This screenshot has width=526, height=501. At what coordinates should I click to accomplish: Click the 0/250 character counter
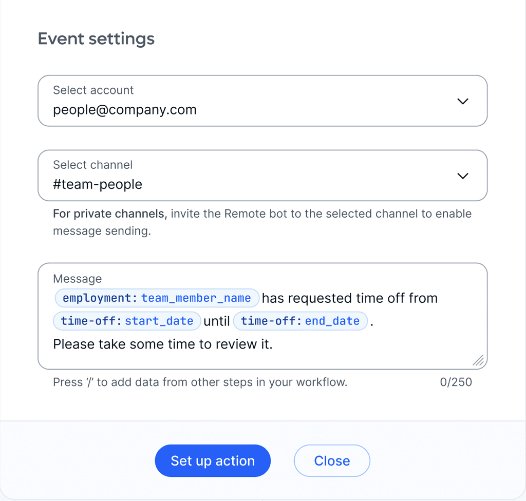456,382
